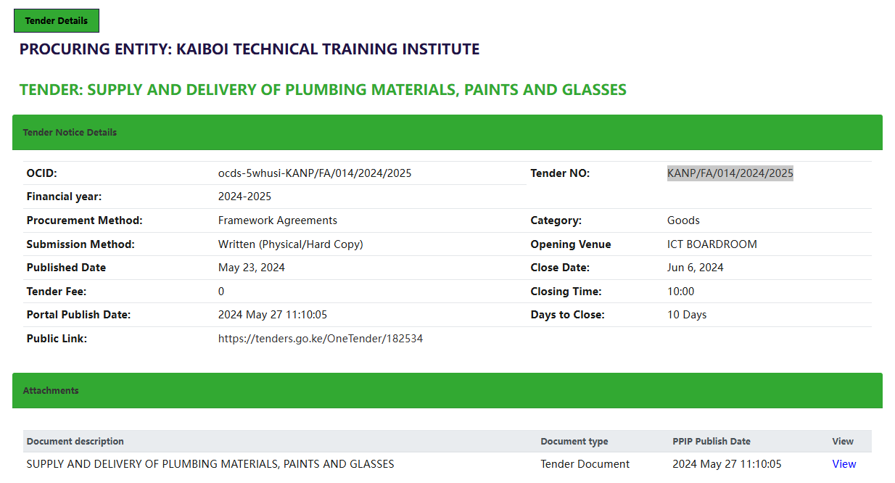Click the Tender Details button

[x=57, y=21]
